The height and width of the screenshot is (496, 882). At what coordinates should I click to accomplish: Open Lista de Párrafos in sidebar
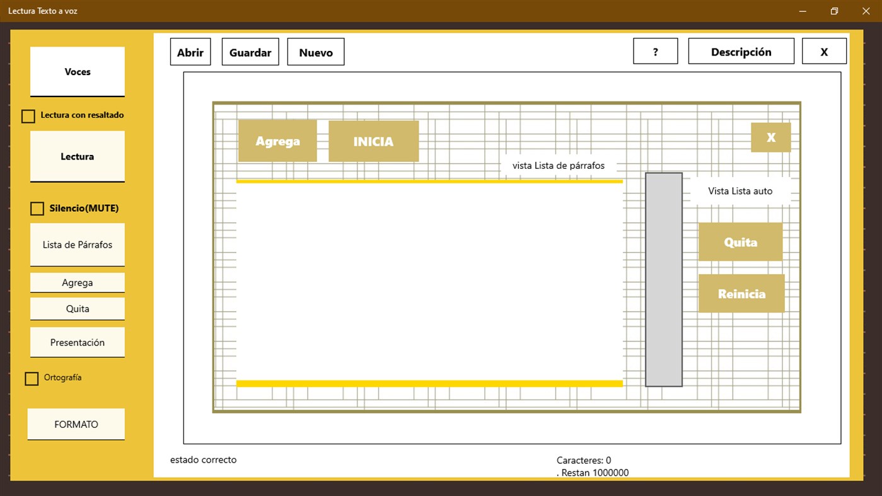click(x=78, y=245)
